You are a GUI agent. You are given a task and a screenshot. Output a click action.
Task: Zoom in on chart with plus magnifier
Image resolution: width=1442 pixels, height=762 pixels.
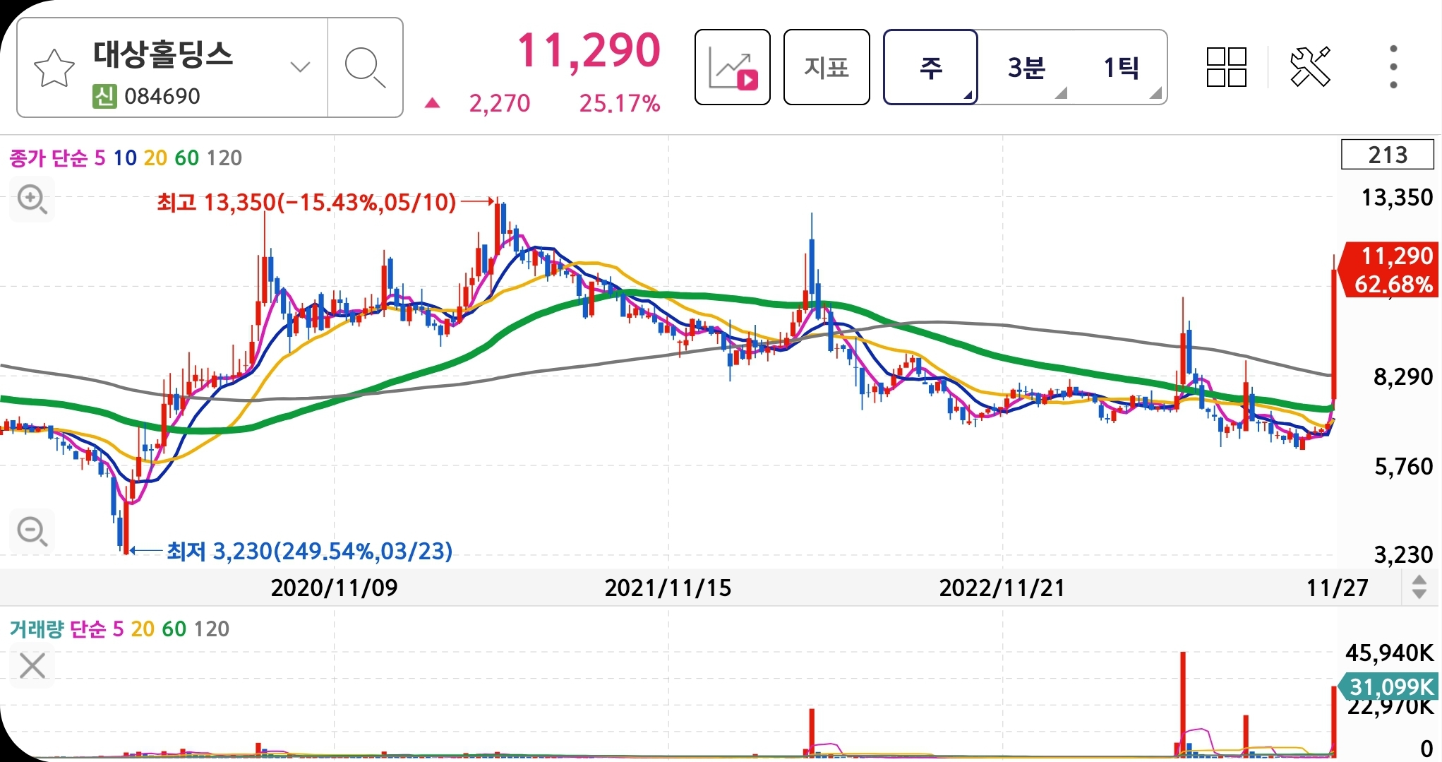(32, 199)
